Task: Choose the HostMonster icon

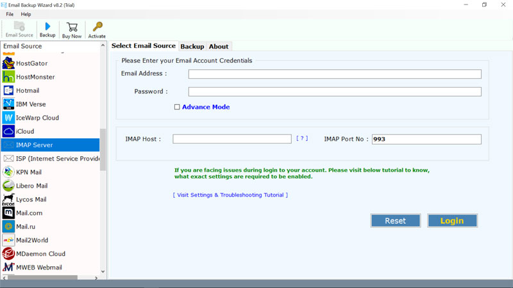Action: 8,77
